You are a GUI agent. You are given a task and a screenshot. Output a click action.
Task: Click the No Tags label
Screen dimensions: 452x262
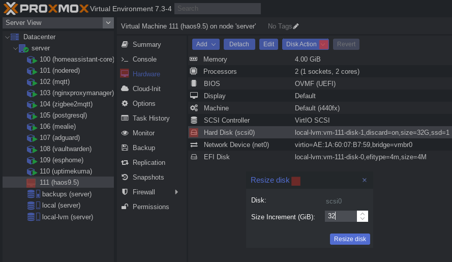[280, 26]
